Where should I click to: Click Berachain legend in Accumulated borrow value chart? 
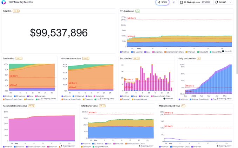pos(19,147)
